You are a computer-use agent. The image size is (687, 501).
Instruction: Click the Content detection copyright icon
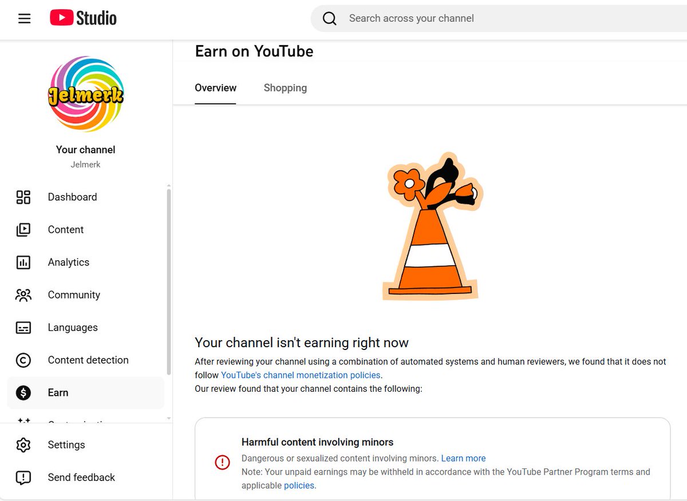click(x=23, y=360)
